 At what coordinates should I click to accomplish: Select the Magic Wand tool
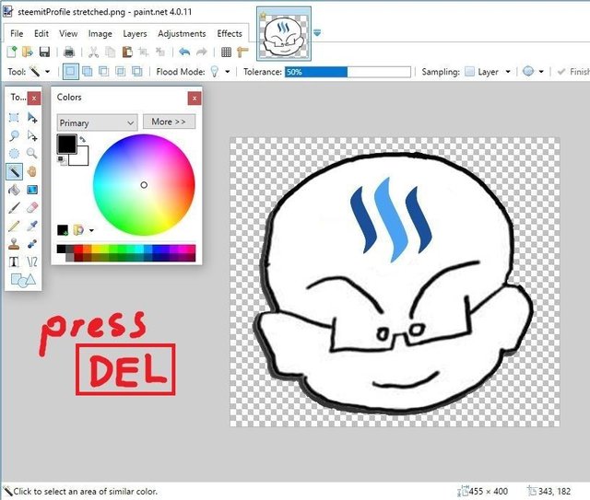(15, 172)
